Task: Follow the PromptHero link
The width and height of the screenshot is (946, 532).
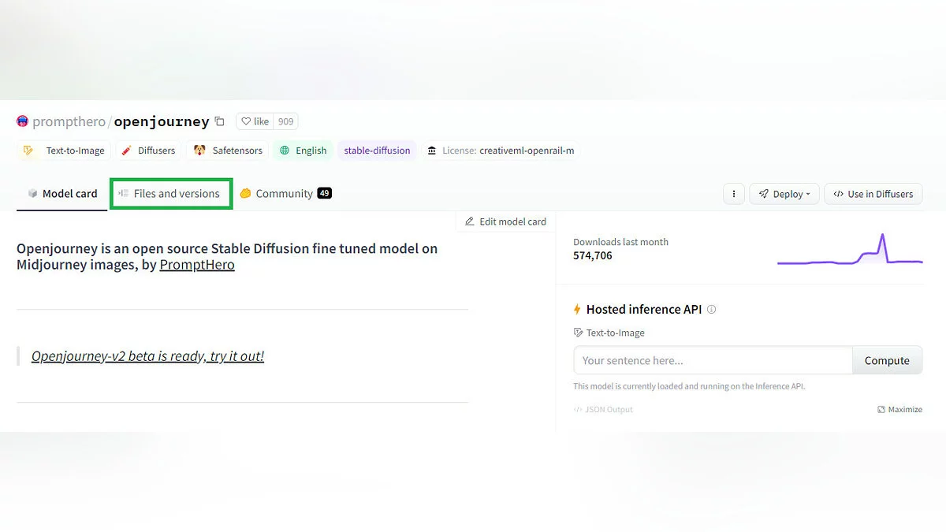Action: tap(197, 265)
